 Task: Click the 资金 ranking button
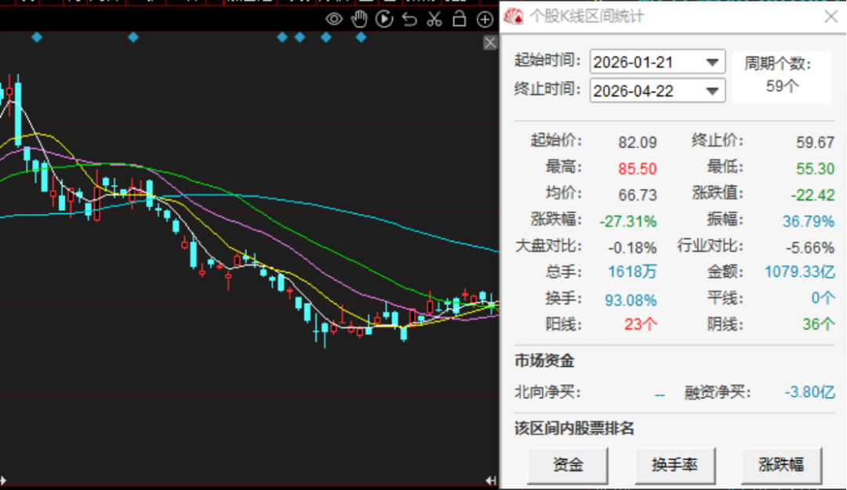pyautogui.click(x=568, y=465)
